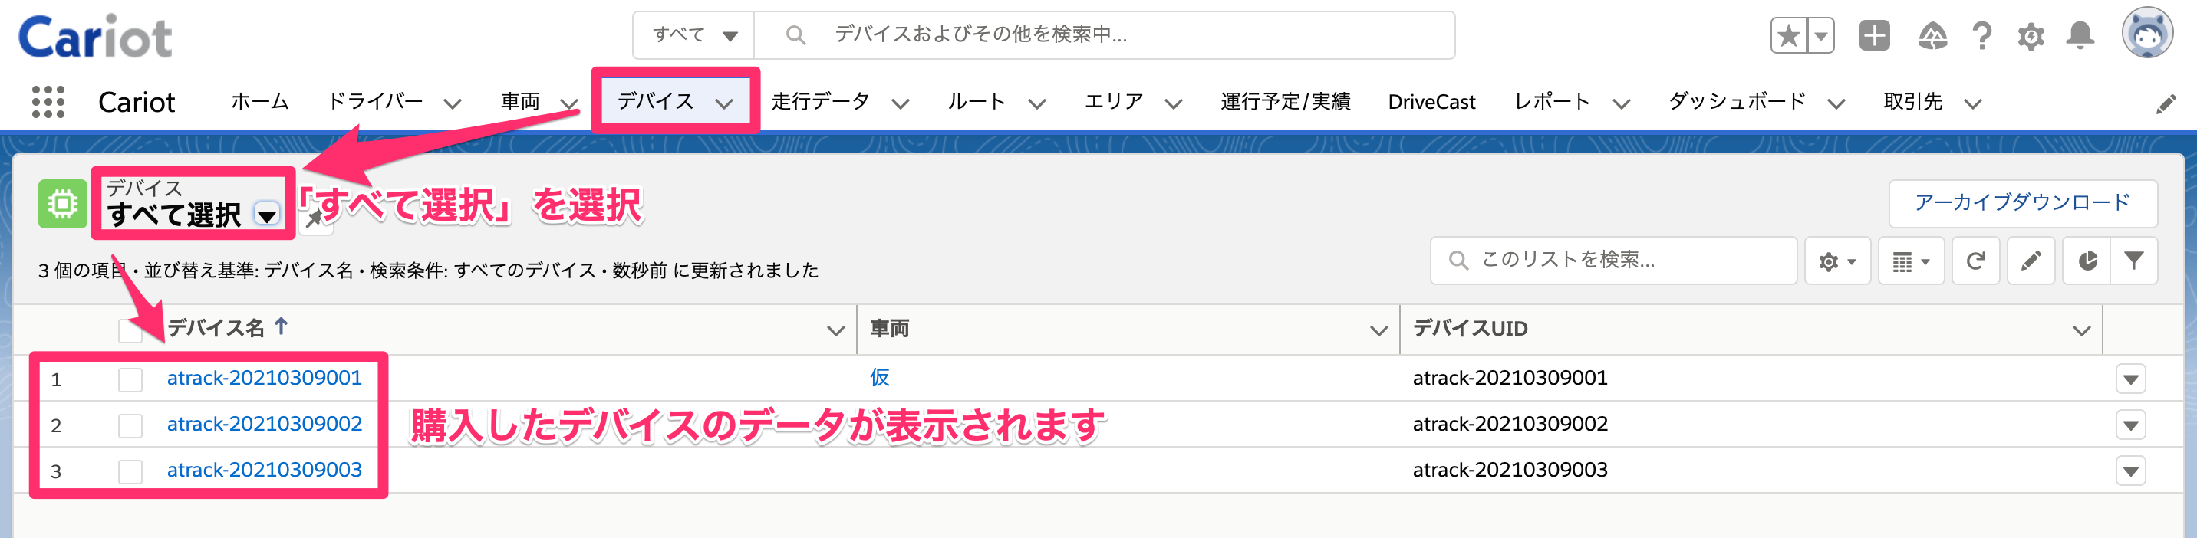The height and width of the screenshot is (538, 2197).
Task: Open the 仮 vehicle link
Action: pos(879,378)
